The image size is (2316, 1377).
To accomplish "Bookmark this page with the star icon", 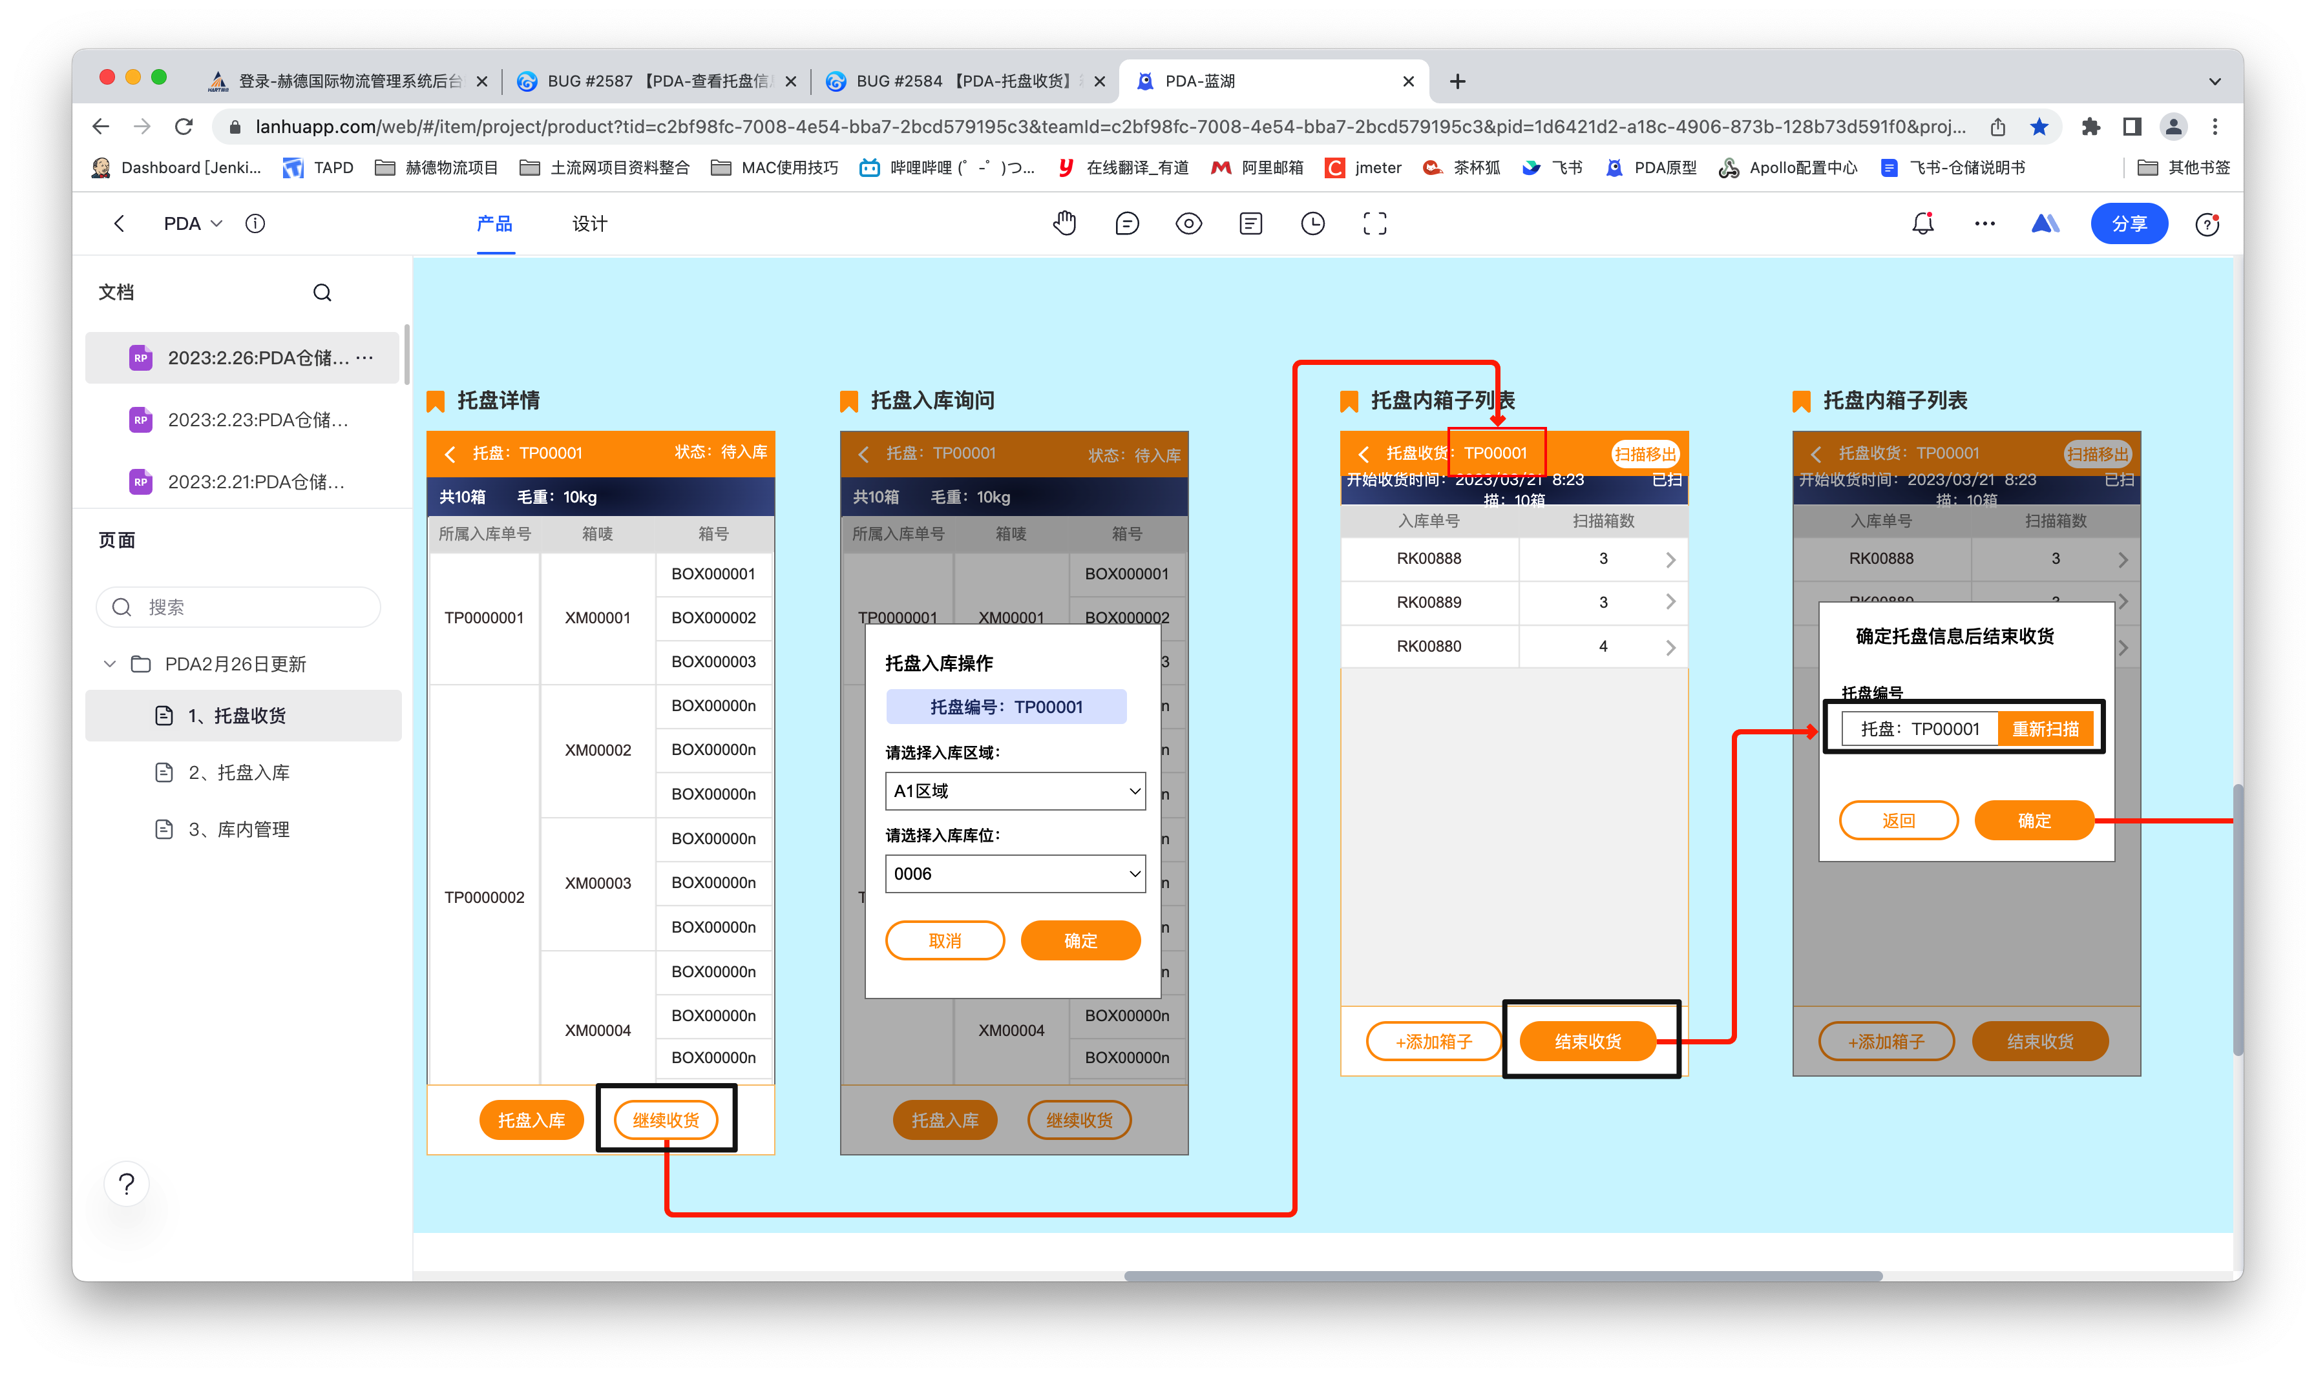I will tap(2039, 127).
